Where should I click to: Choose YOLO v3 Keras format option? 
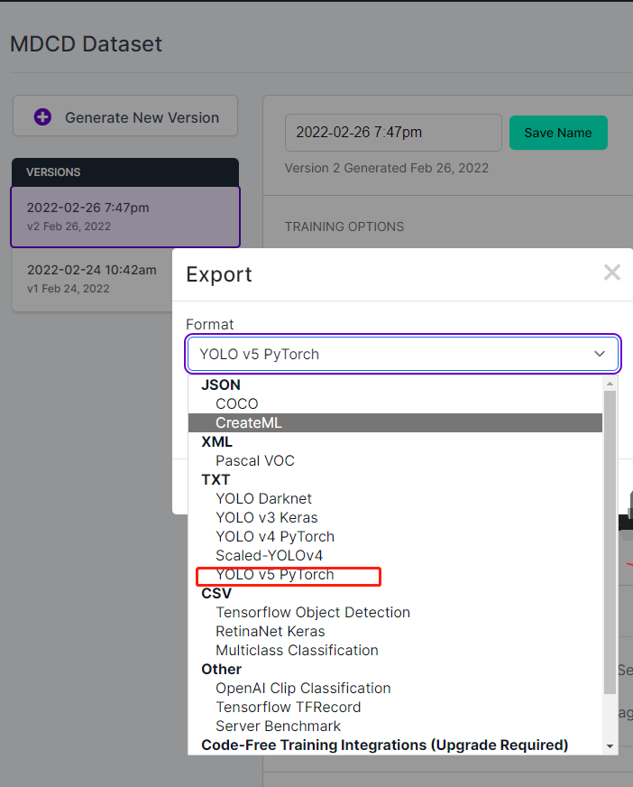pyautogui.click(x=395, y=517)
